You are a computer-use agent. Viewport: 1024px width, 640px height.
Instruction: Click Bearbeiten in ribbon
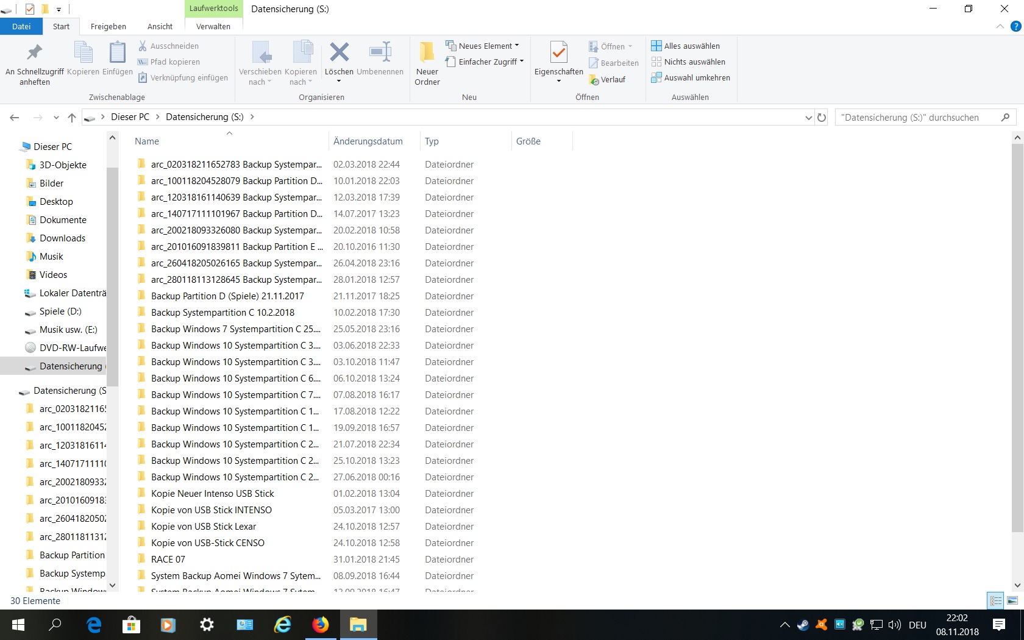[x=614, y=63]
